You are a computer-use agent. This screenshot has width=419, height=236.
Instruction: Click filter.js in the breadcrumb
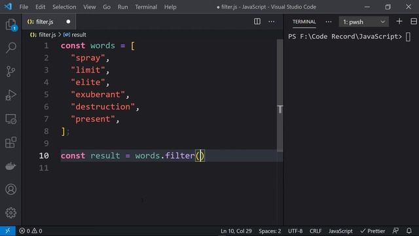[x=47, y=35]
